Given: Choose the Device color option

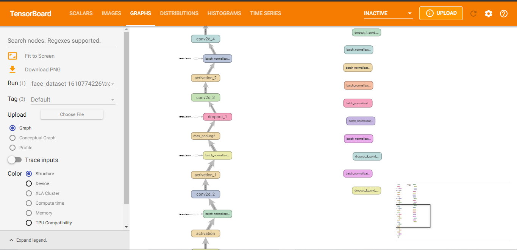Looking at the screenshot, I should click(29, 184).
